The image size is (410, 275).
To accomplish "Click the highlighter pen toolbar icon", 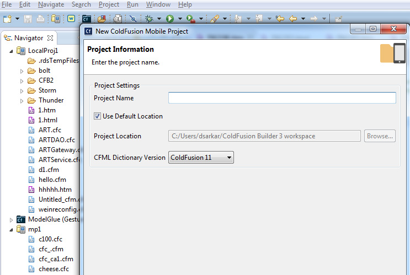I will pyautogui.click(x=215, y=19).
